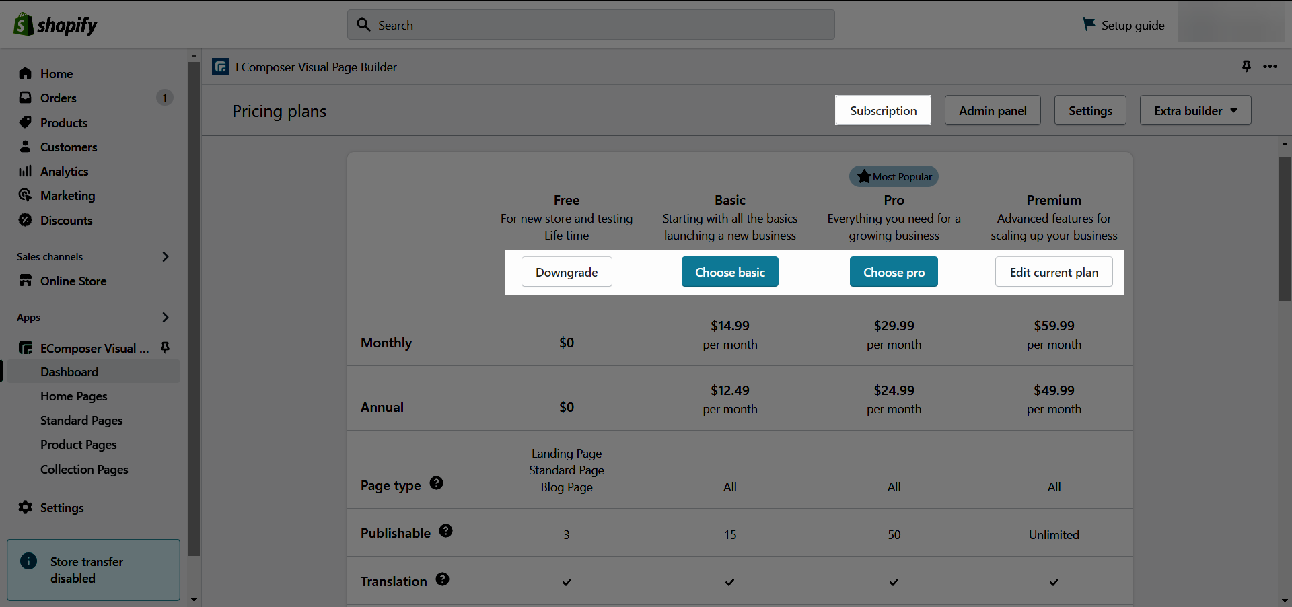The image size is (1292, 607).
Task: Click the Premium annual price $49.99
Action: [1054, 390]
